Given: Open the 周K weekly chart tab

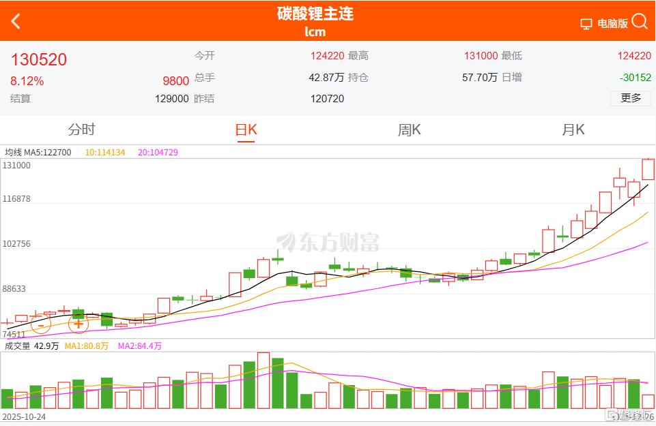Looking at the screenshot, I should click(x=409, y=129).
